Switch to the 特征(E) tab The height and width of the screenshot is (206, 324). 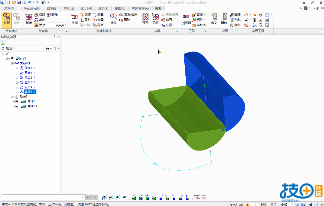coord(69,8)
